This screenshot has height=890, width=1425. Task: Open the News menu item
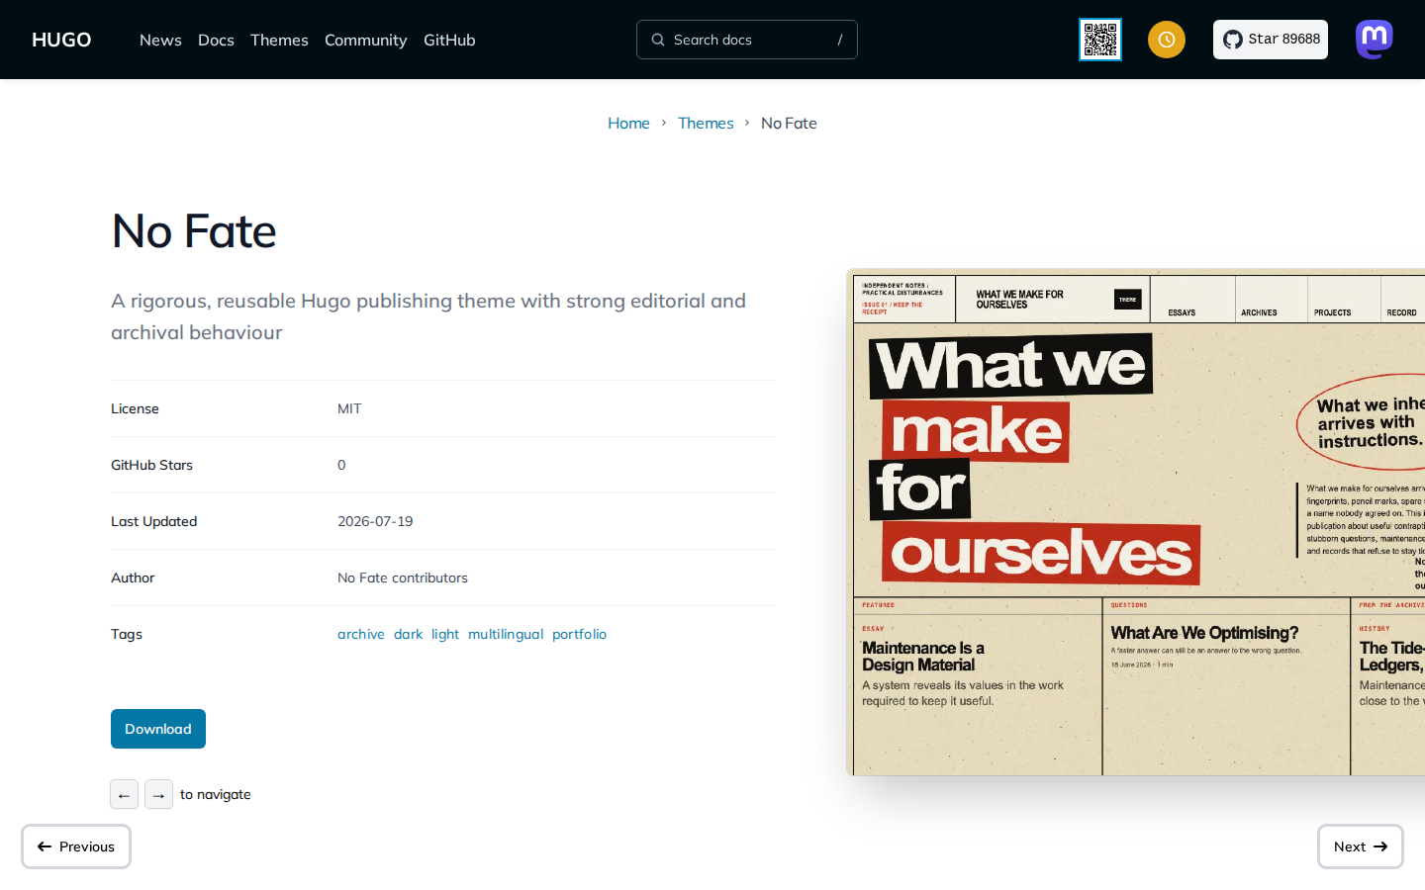point(160,40)
